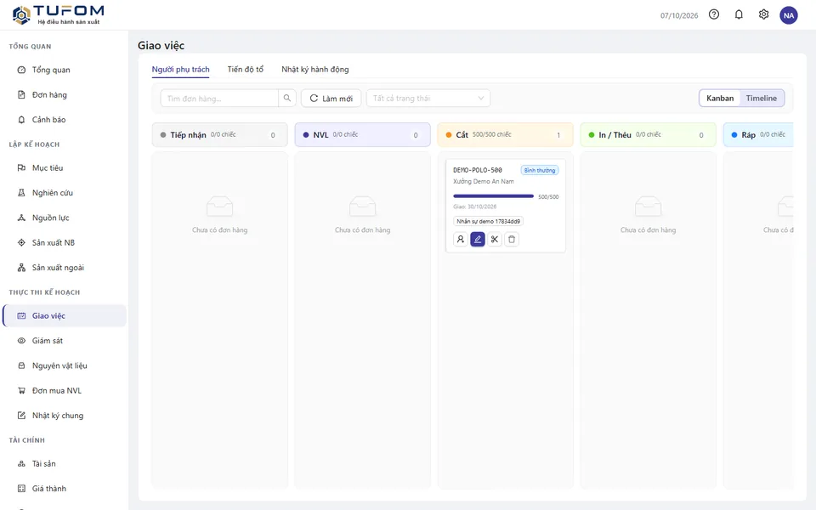Delete the DEMO-POLO-500 card via trash icon

tap(512, 240)
